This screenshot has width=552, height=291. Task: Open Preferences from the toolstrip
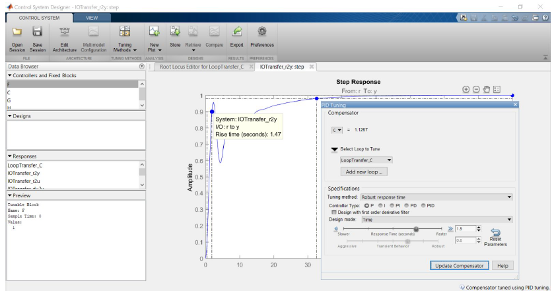coord(262,32)
